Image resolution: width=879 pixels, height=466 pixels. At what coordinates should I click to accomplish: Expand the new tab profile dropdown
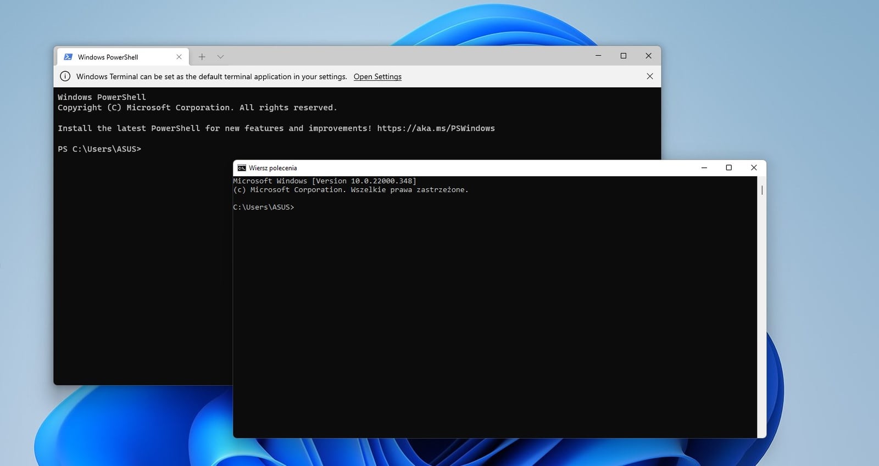(220, 57)
